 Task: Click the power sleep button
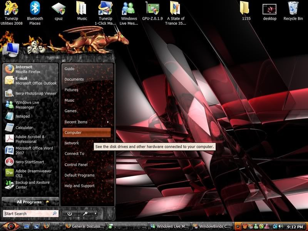coord(70,213)
